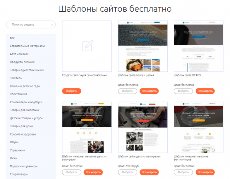Select 'Электроника' category

point(18,94)
